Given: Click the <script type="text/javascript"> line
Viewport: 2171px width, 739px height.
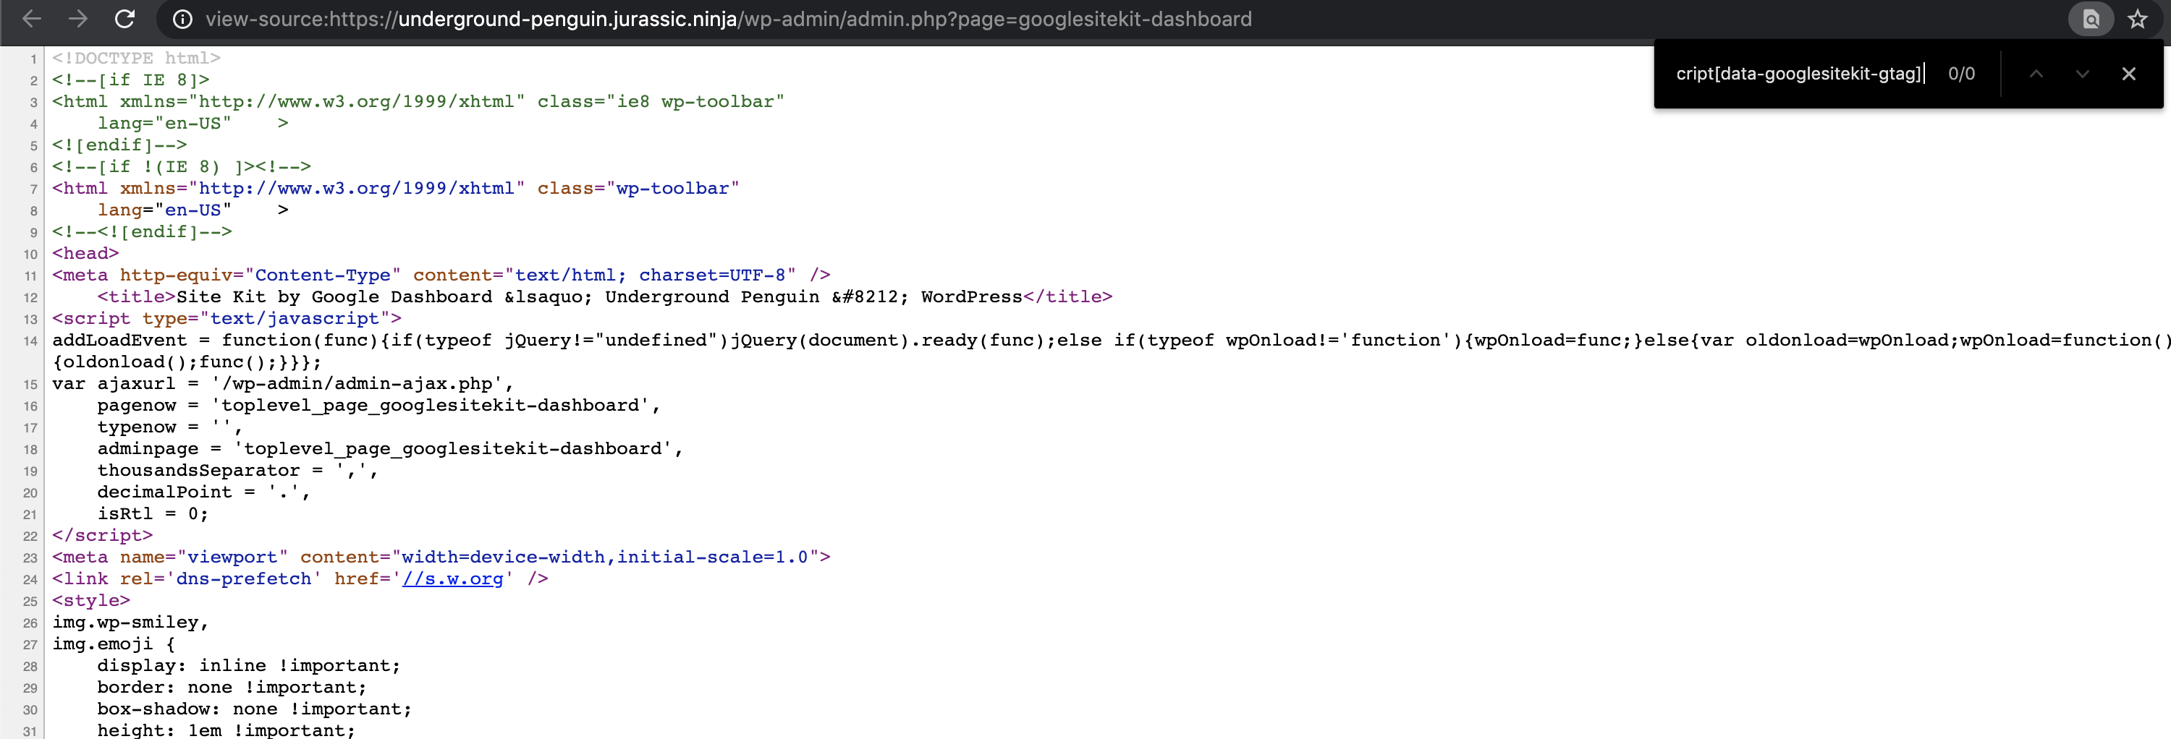Looking at the screenshot, I should (227, 319).
